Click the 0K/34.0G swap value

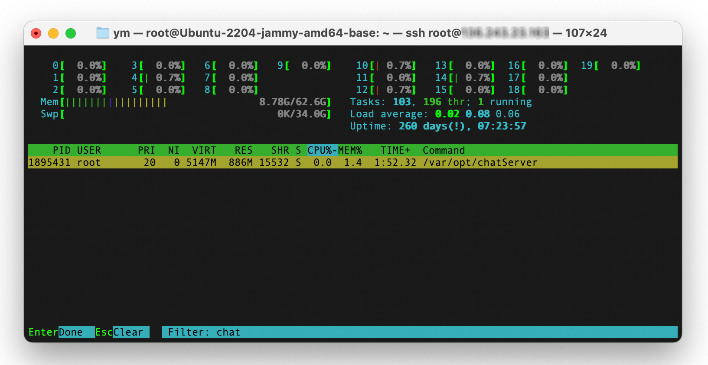point(302,114)
